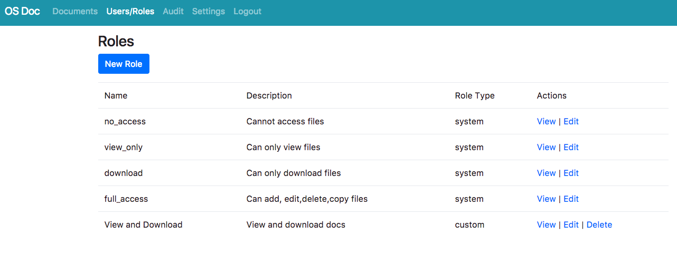Select the download name cell
This screenshot has height=254, width=677.
[x=124, y=173]
